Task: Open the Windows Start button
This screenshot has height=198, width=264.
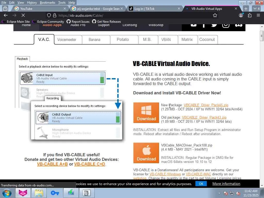Action: coord(7,193)
